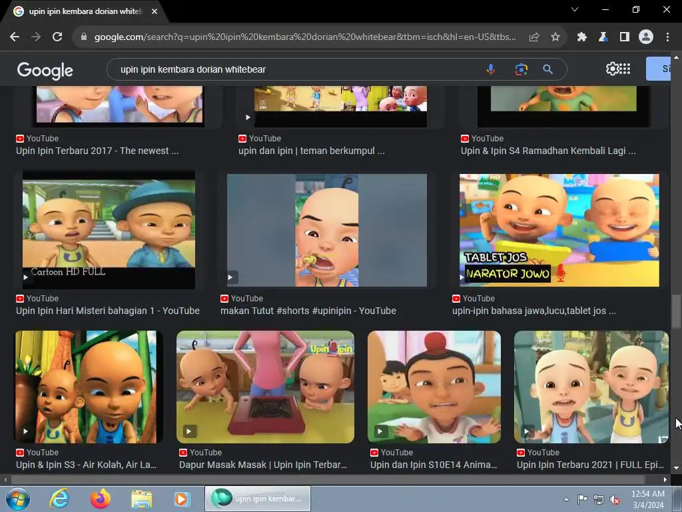Open the 'makan Tutut #shorts' thumbnail
682x512 pixels.
pos(326,230)
